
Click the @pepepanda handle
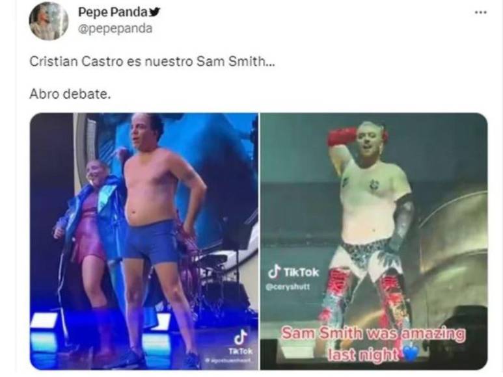(x=115, y=29)
